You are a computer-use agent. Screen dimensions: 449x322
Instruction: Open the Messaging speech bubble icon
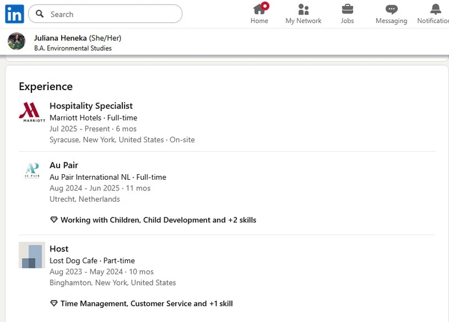(x=391, y=10)
